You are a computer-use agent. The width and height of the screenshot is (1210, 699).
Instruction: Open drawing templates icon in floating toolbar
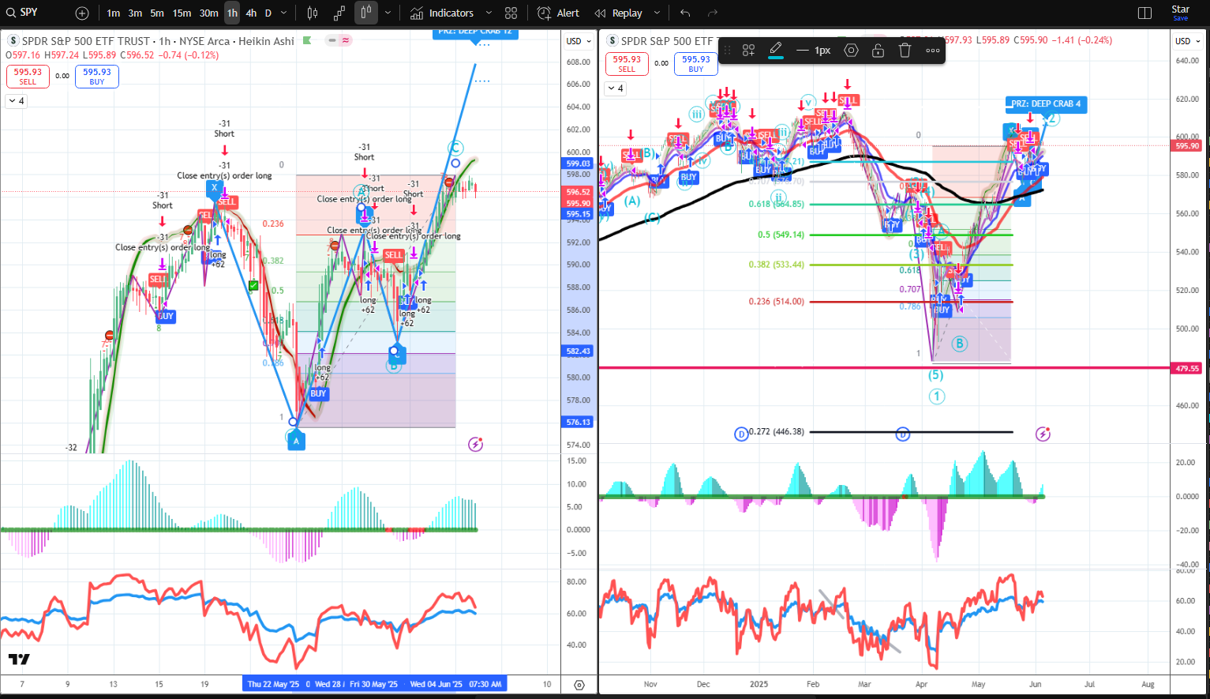coord(749,51)
